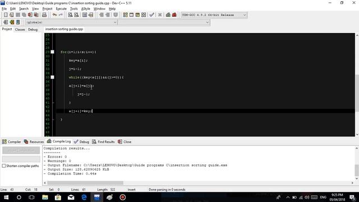Open the Help menu

112,9
